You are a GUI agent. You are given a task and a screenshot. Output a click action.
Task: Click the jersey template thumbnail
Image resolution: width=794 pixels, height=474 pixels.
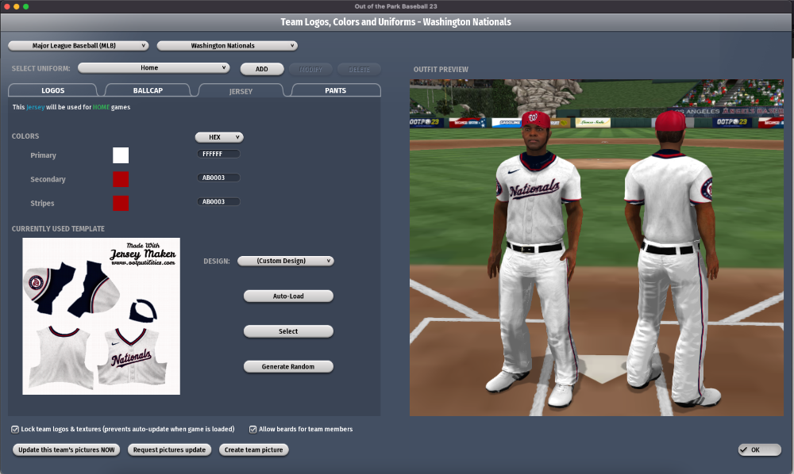pos(102,316)
